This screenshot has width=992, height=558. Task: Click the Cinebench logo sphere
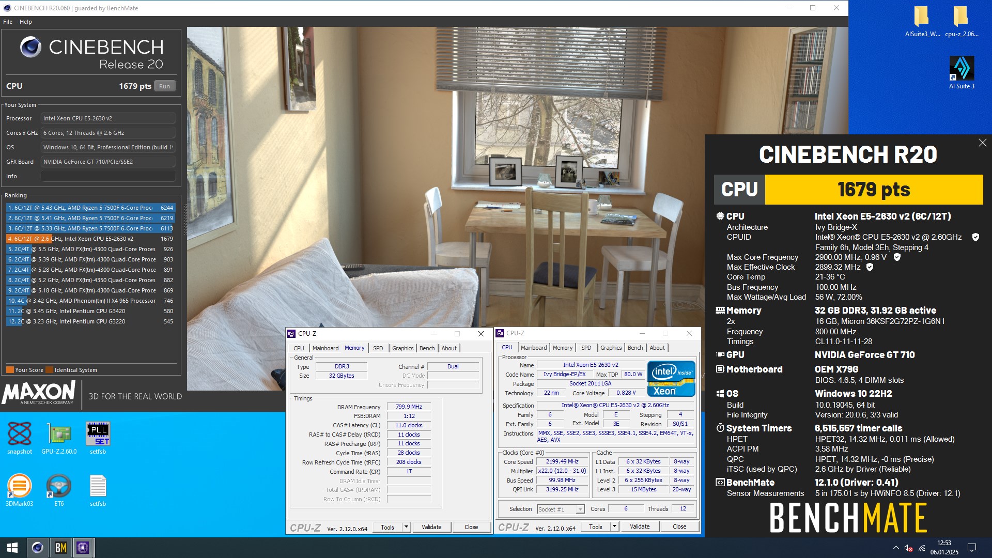30,47
